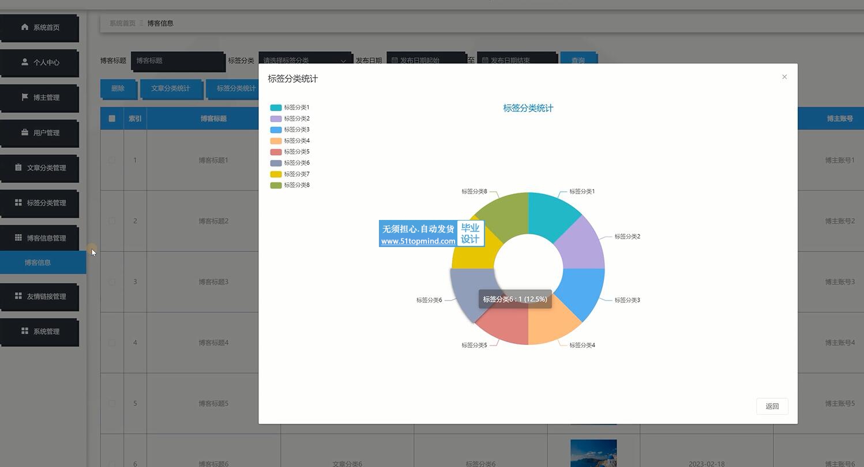Screen dimensions: 864x467
Task: Click the 系统首页 breadcrumb link
Action: click(x=122, y=23)
